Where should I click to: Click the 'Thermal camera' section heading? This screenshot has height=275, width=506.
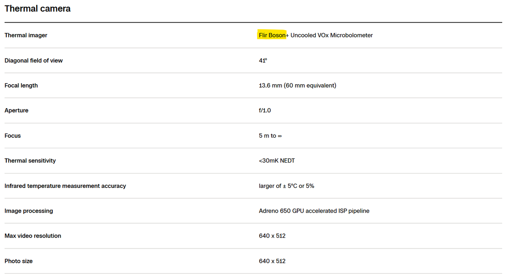pyautogui.click(x=38, y=8)
